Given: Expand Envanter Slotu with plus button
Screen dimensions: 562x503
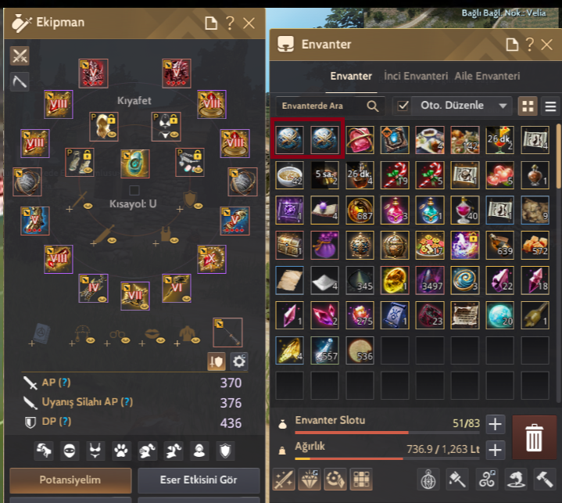Looking at the screenshot, I should (x=495, y=424).
